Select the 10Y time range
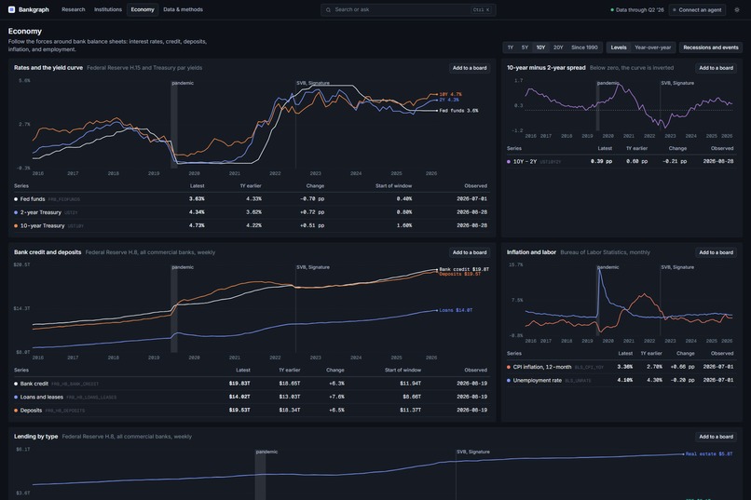The width and height of the screenshot is (751, 500). (540, 47)
